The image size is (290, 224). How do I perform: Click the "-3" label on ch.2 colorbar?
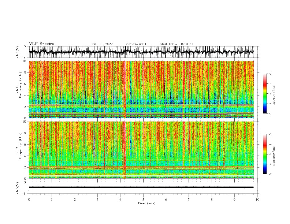(270, 134)
